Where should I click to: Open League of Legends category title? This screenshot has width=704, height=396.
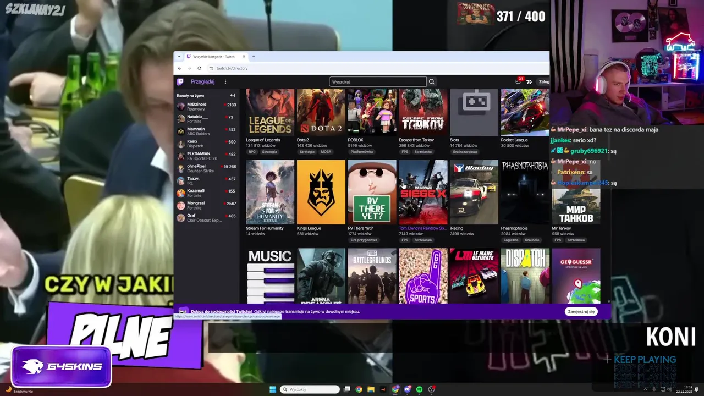coord(263,140)
